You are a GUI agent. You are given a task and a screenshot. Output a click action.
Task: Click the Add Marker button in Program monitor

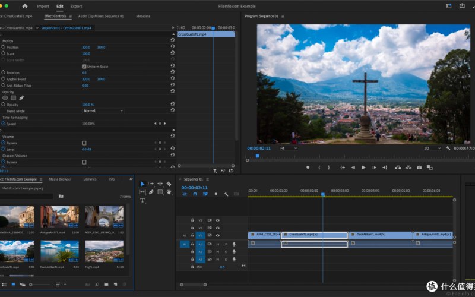(308, 168)
